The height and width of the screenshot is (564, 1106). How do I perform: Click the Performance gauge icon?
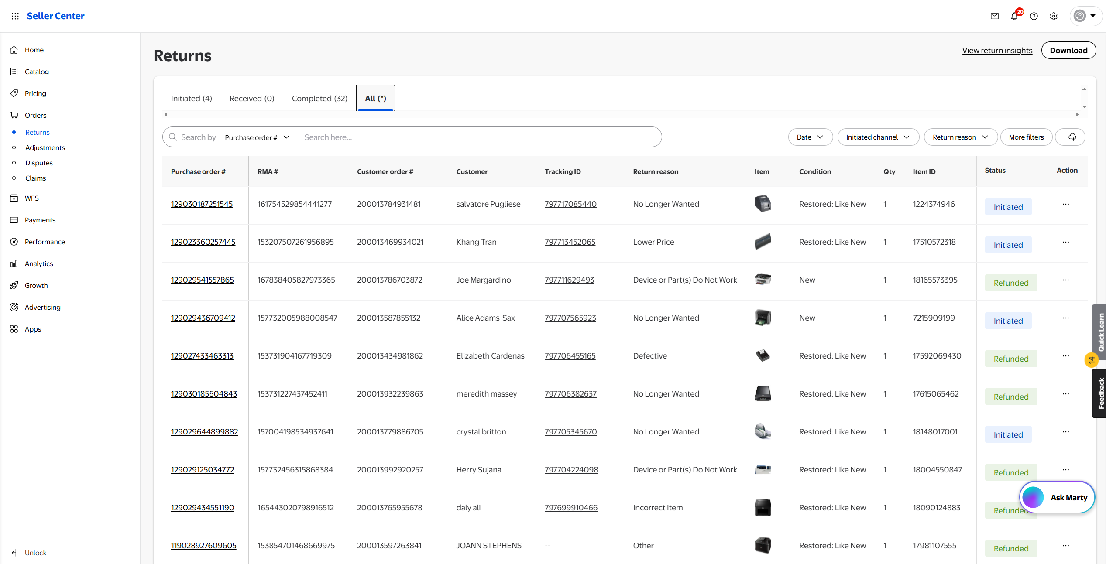point(14,242)
